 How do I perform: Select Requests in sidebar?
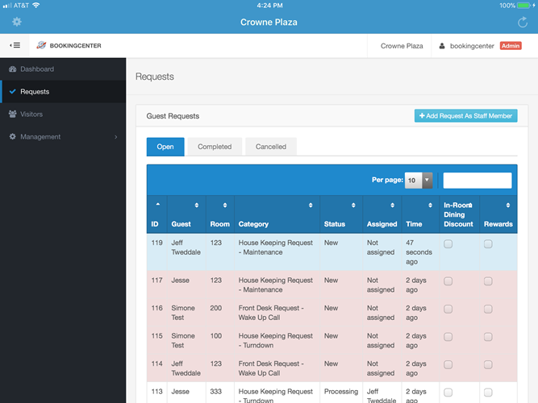(x=63, y=92)
